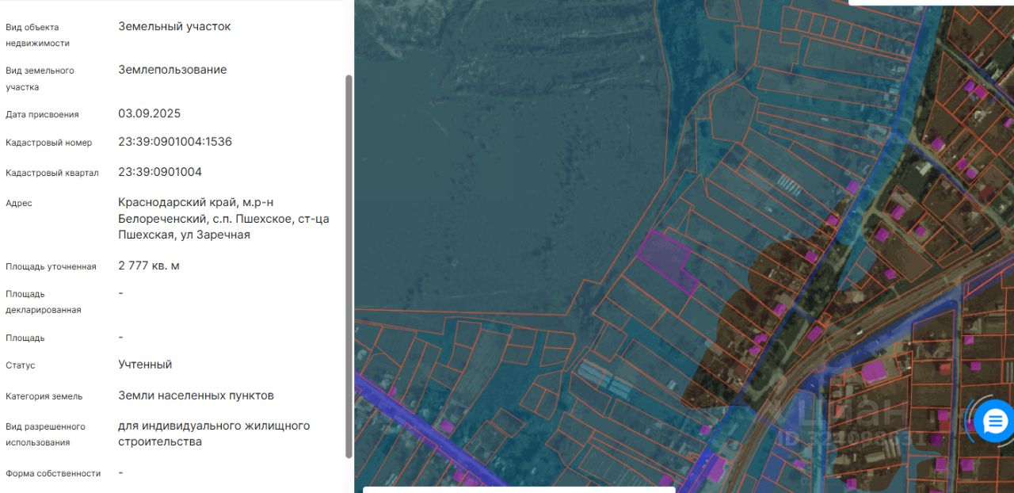Click the label 'Адрес'
The image size is (1014, 493).
click(x=19, y=203)
